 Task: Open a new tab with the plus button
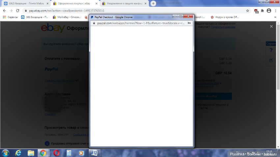tap(153, 3)
